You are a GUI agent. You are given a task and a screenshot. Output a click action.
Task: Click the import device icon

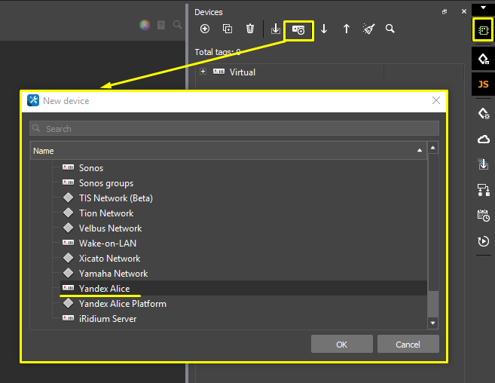coord(276,29)
